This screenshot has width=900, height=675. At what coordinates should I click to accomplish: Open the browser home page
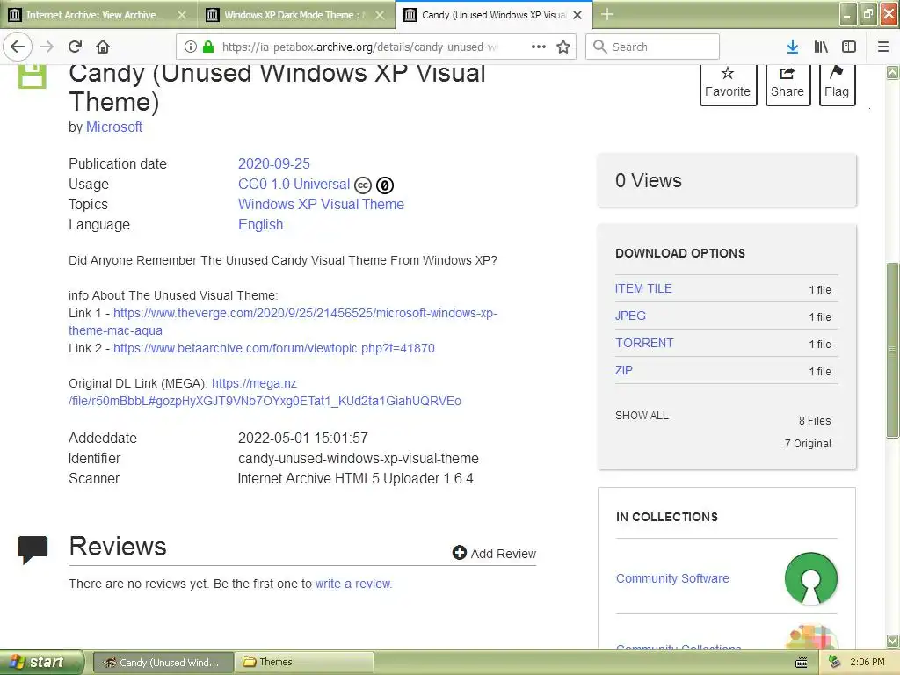pyautogui.click(x=103, y=47)
